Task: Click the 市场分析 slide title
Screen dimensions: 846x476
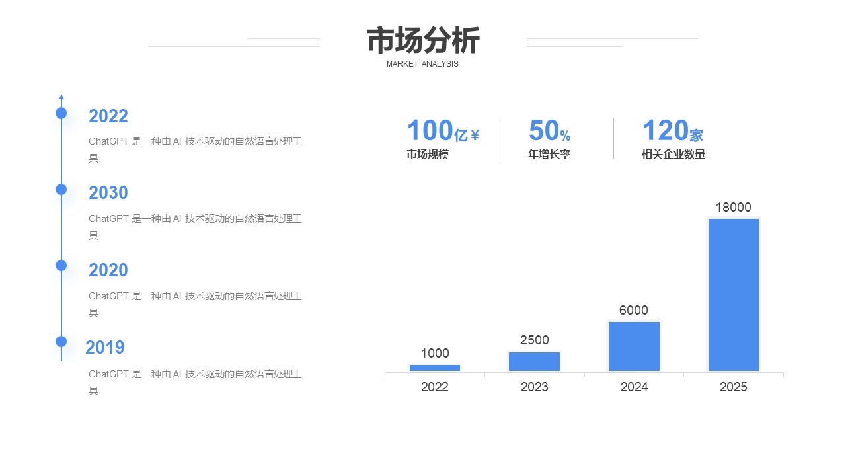Action: click(x=423, y=41)
